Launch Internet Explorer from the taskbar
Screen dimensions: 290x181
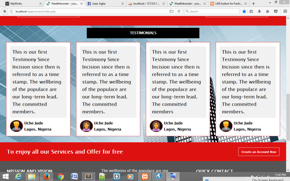click(x=18, y=177)
